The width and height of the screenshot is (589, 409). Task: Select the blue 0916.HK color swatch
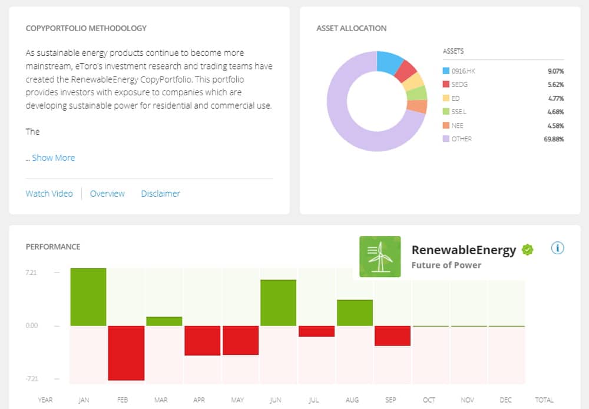446,71
